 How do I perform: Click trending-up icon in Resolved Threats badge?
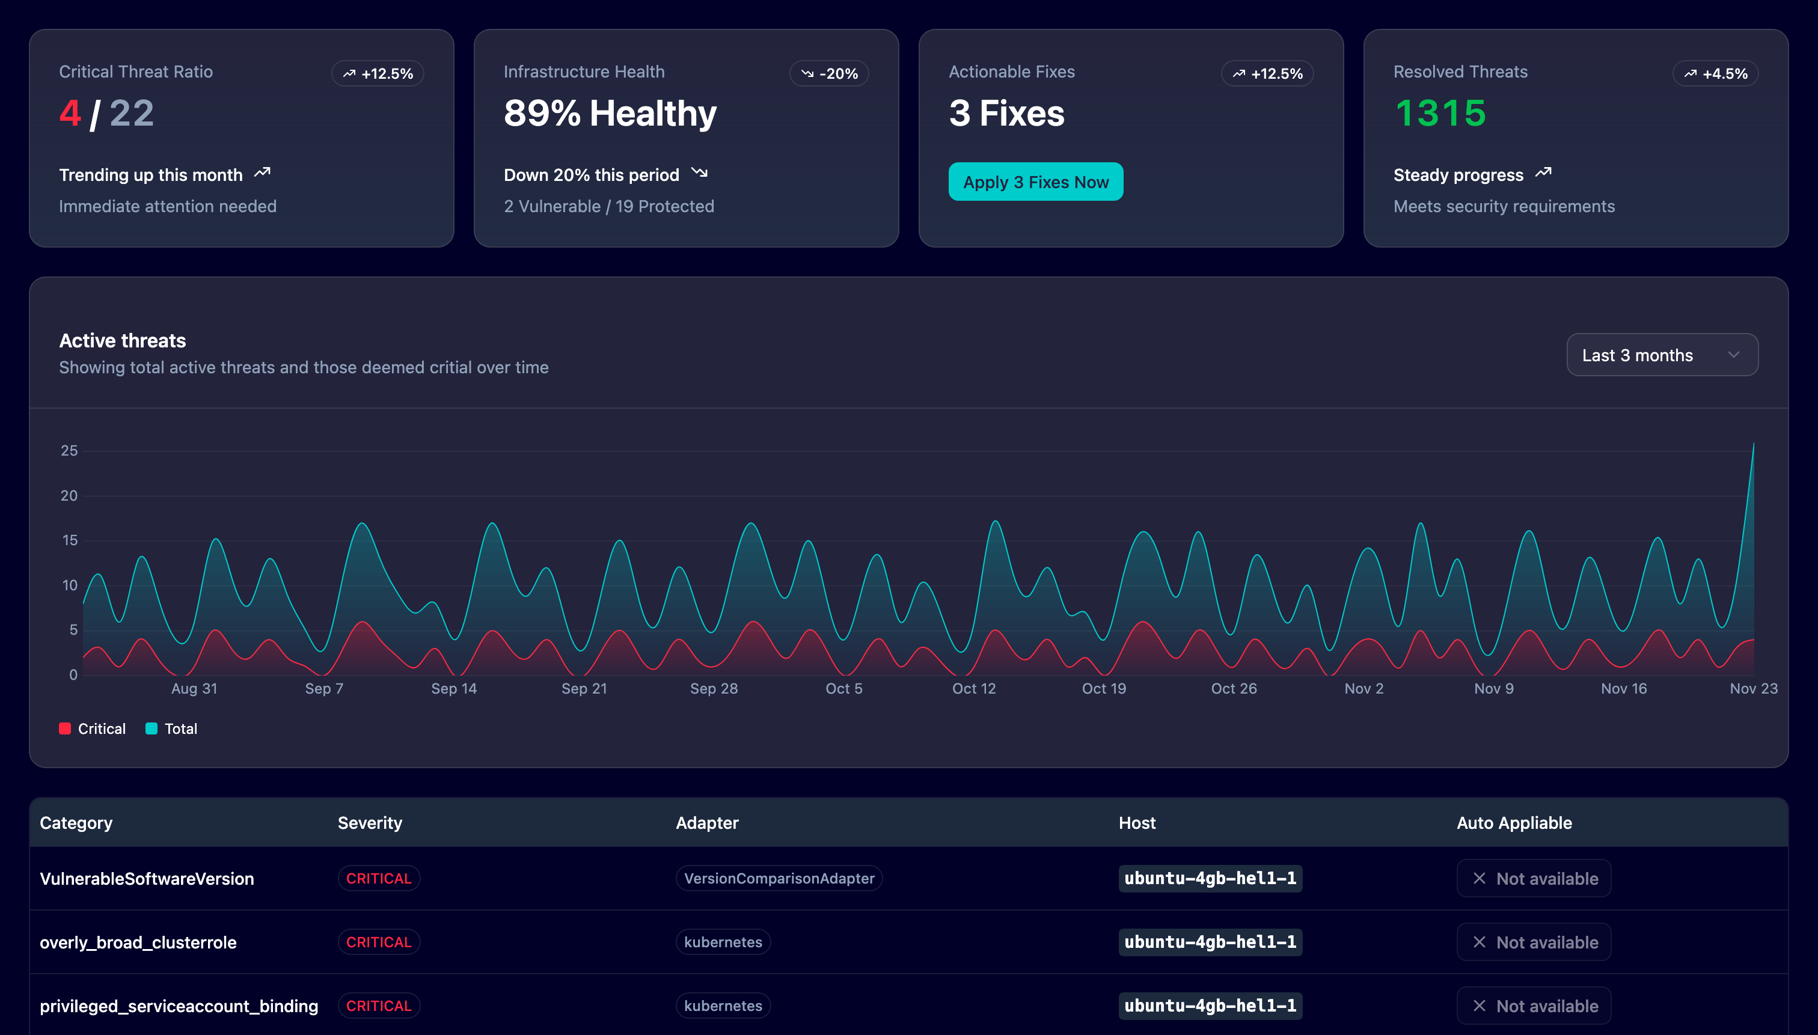click(x=1690, y=73)
